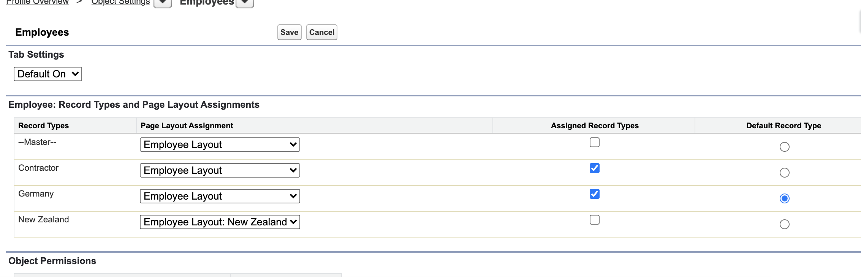Open Master record type page layout dropdown

(220, 145)
